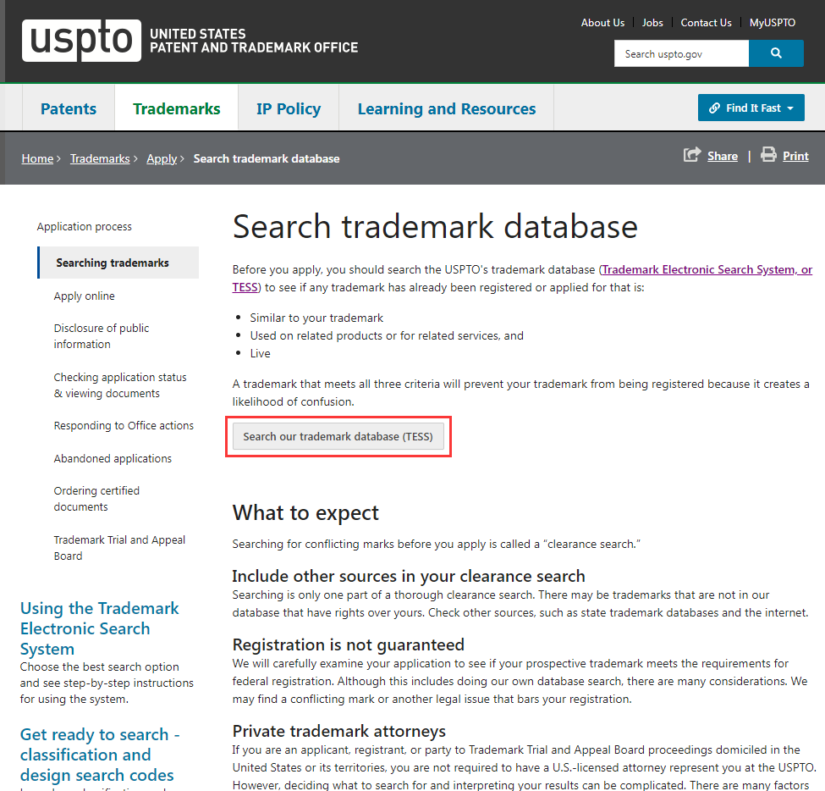Go to Home breadcrumb
Viewport: 825px width, 791px height.
coord(37,158)
